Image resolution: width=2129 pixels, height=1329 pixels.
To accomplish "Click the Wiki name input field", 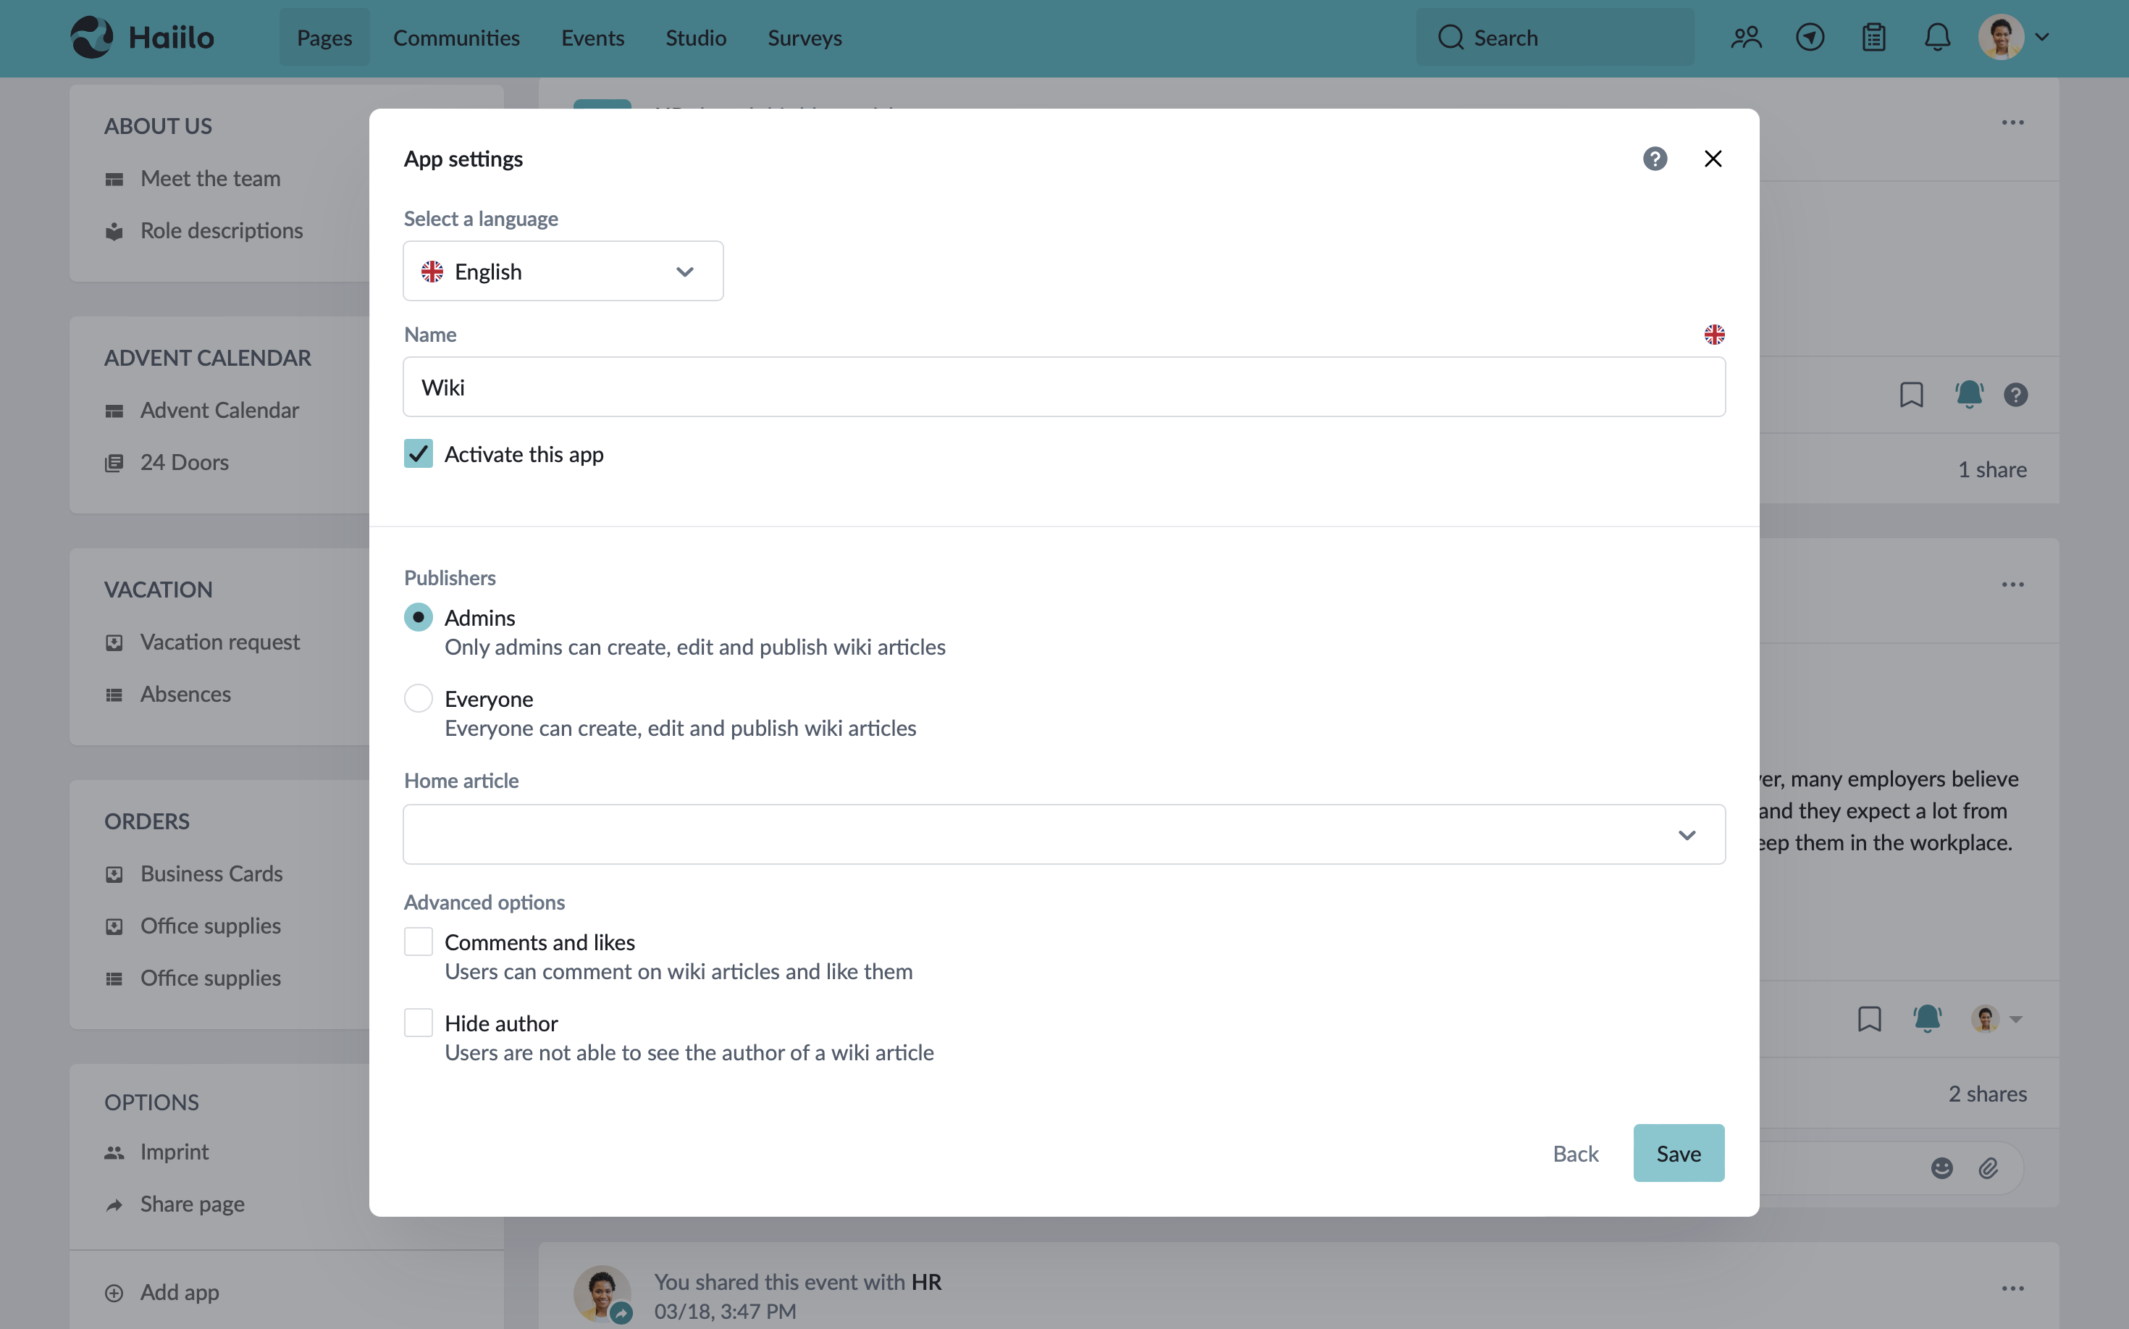I will tap(1064, 387).
